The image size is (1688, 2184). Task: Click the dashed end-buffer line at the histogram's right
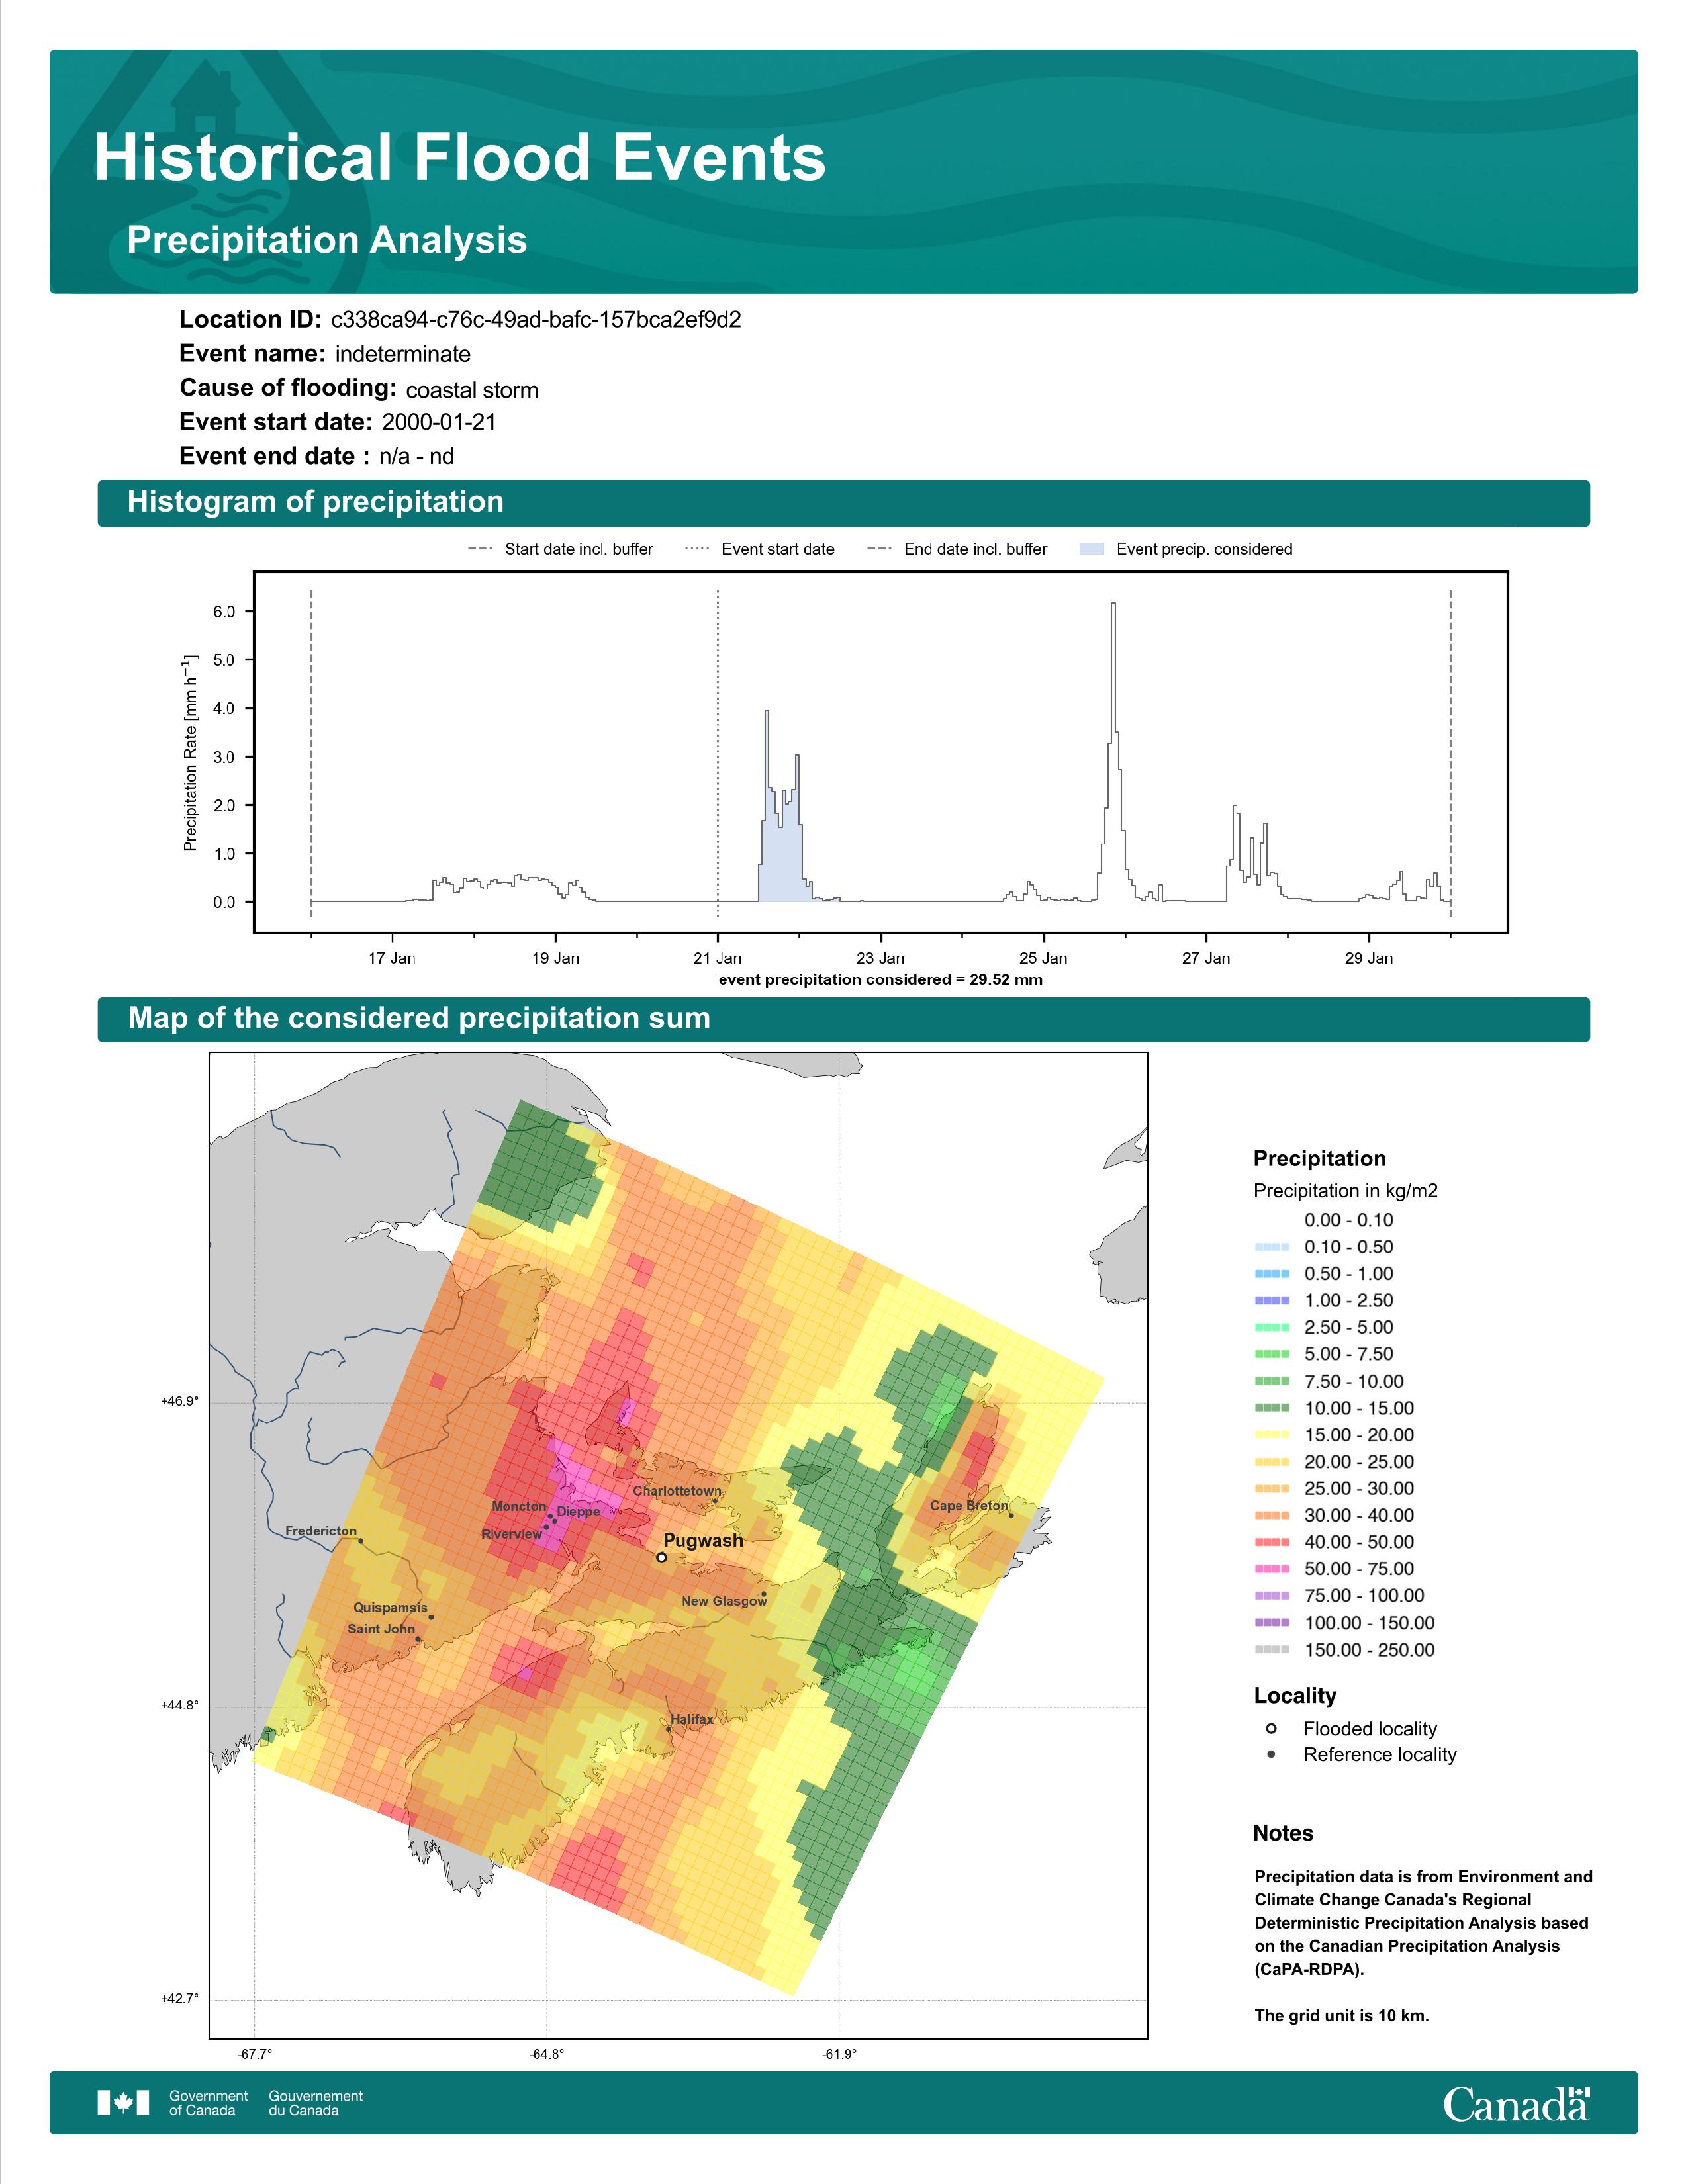point(1450,752)
